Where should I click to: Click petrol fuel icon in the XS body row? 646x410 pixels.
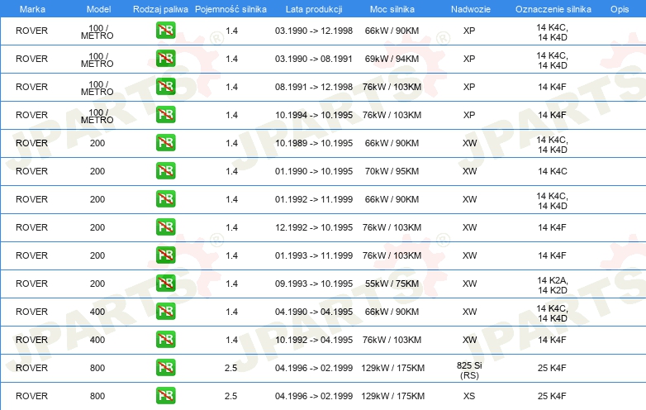pyautogui.click(x=165, y=396)
